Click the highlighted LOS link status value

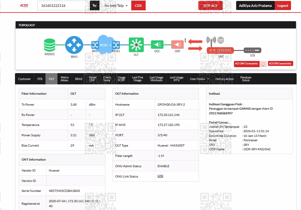tap(160, 176)
